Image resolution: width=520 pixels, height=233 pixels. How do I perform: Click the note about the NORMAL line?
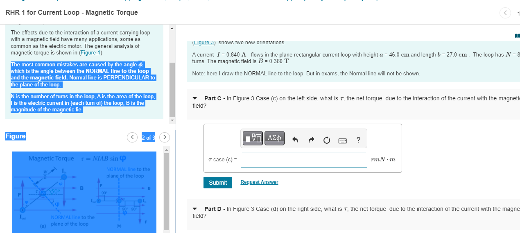306,74
